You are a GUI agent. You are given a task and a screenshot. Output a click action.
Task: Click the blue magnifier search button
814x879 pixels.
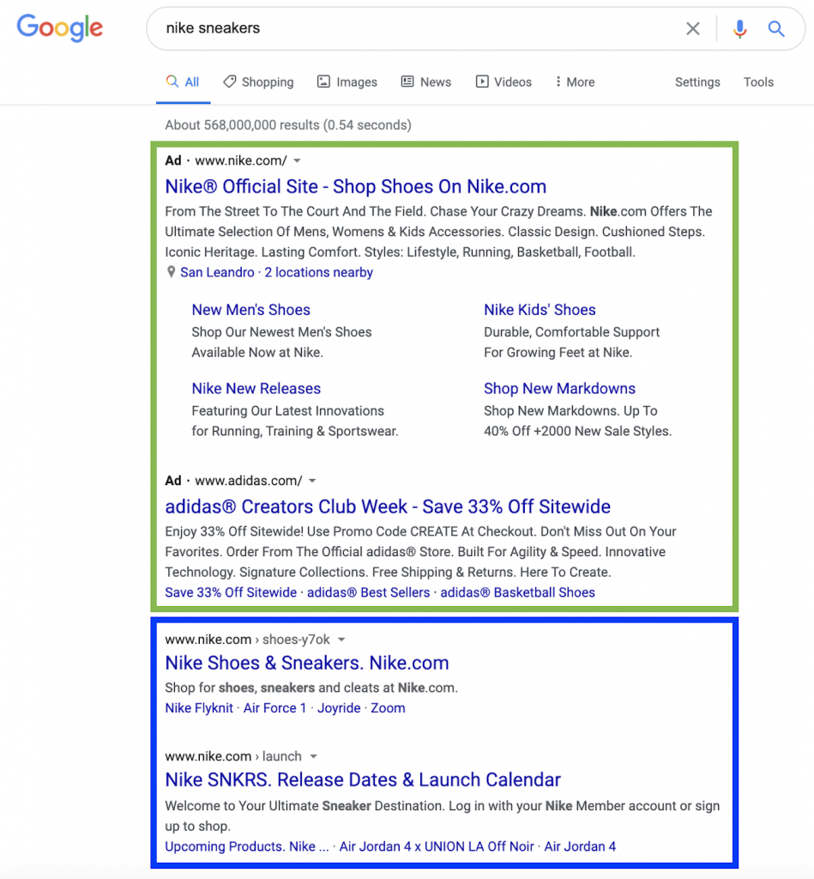(776, 28)
